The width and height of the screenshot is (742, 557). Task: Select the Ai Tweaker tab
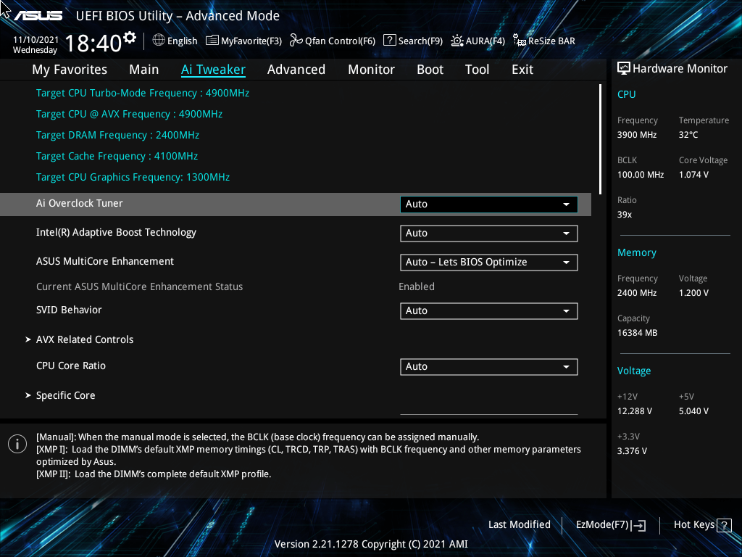[214, 70]
